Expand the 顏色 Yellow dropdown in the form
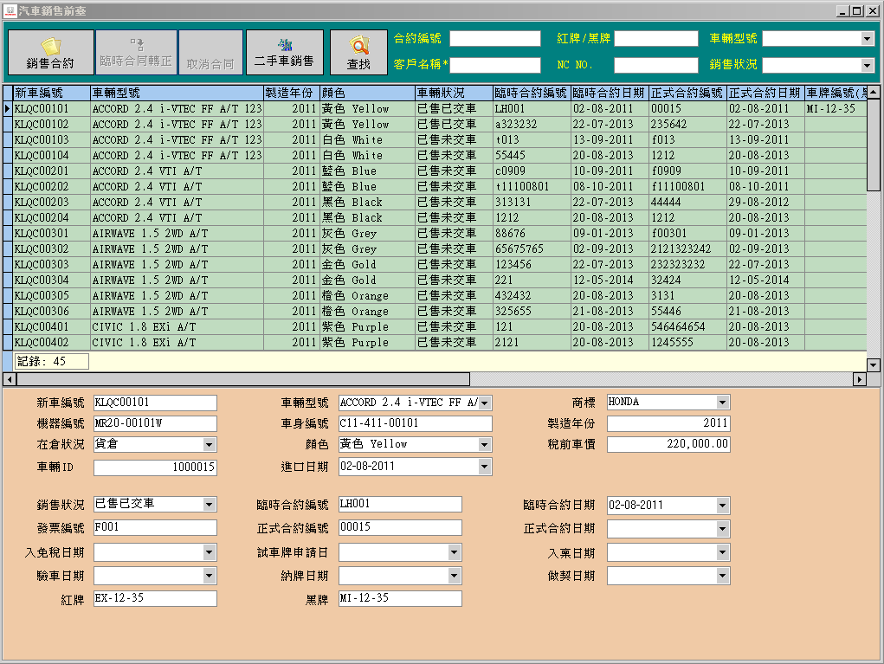The height and width of the screenshot is (664, 884). coord(485,445)
